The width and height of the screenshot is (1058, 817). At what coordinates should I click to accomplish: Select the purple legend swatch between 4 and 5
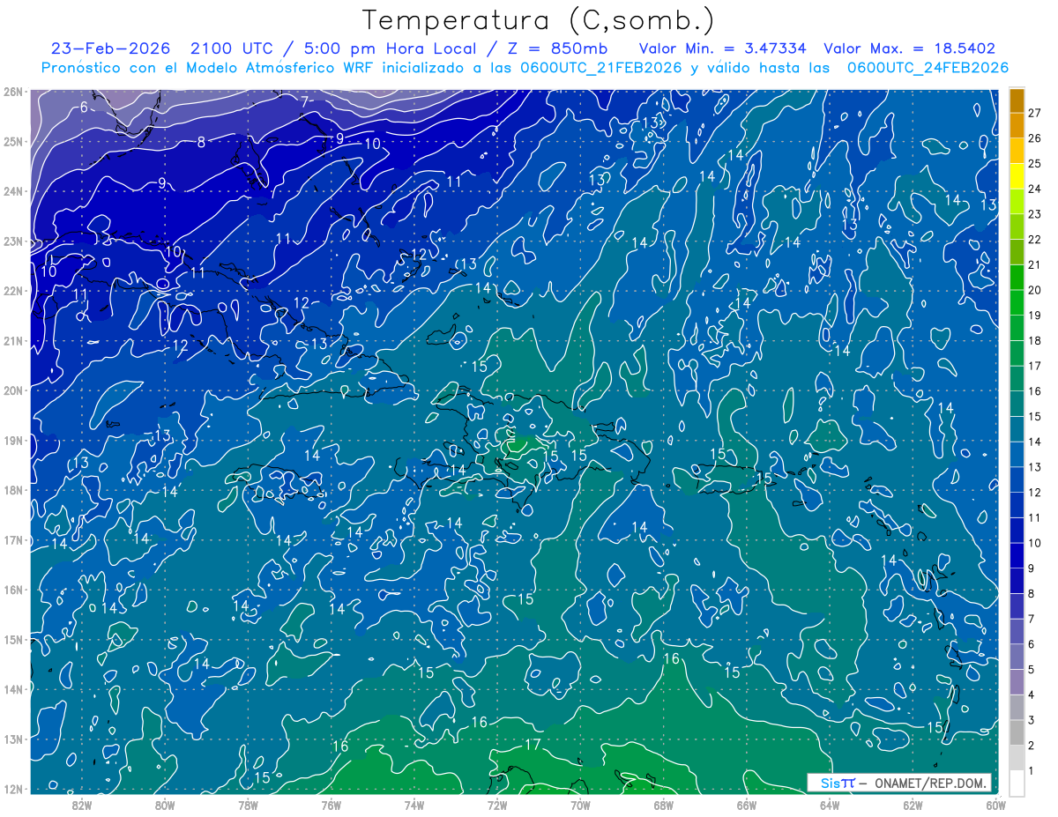(x=1017, y=681)
